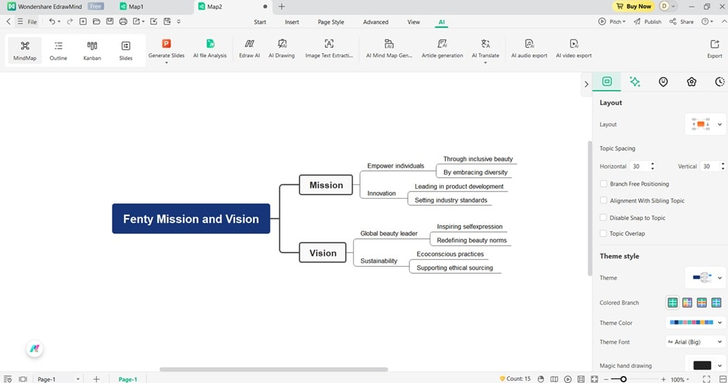The image size is (728, 383).
Task: Click the horizontal canvas scrollbar
Action: (x=273, y=370)
